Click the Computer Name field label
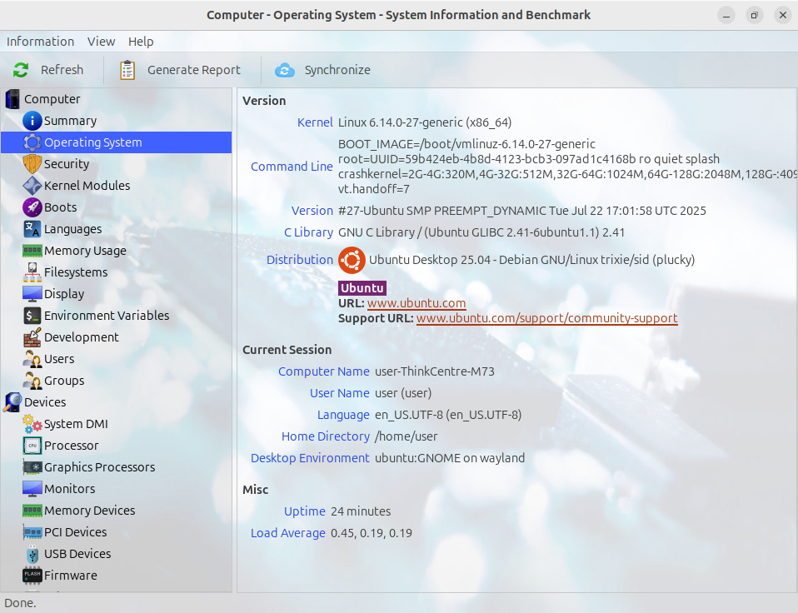 (x=324, y=371)
